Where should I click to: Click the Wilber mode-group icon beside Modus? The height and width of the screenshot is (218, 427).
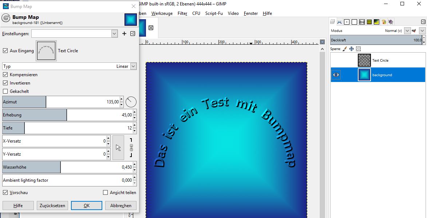[414, 31]
